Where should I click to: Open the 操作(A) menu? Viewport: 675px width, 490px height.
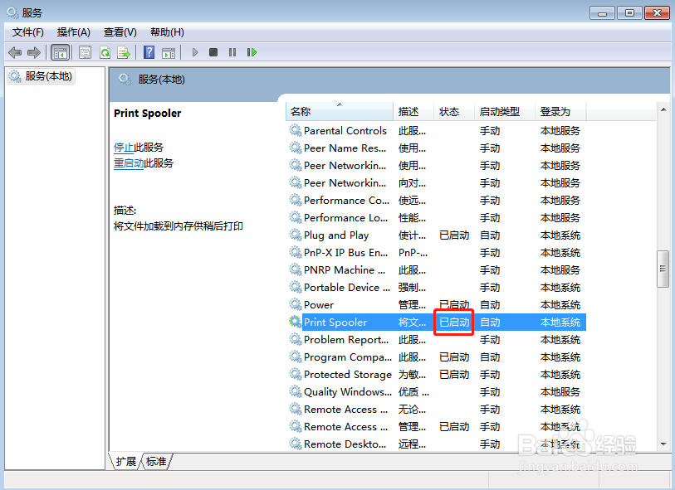click(x=73, y=32)
